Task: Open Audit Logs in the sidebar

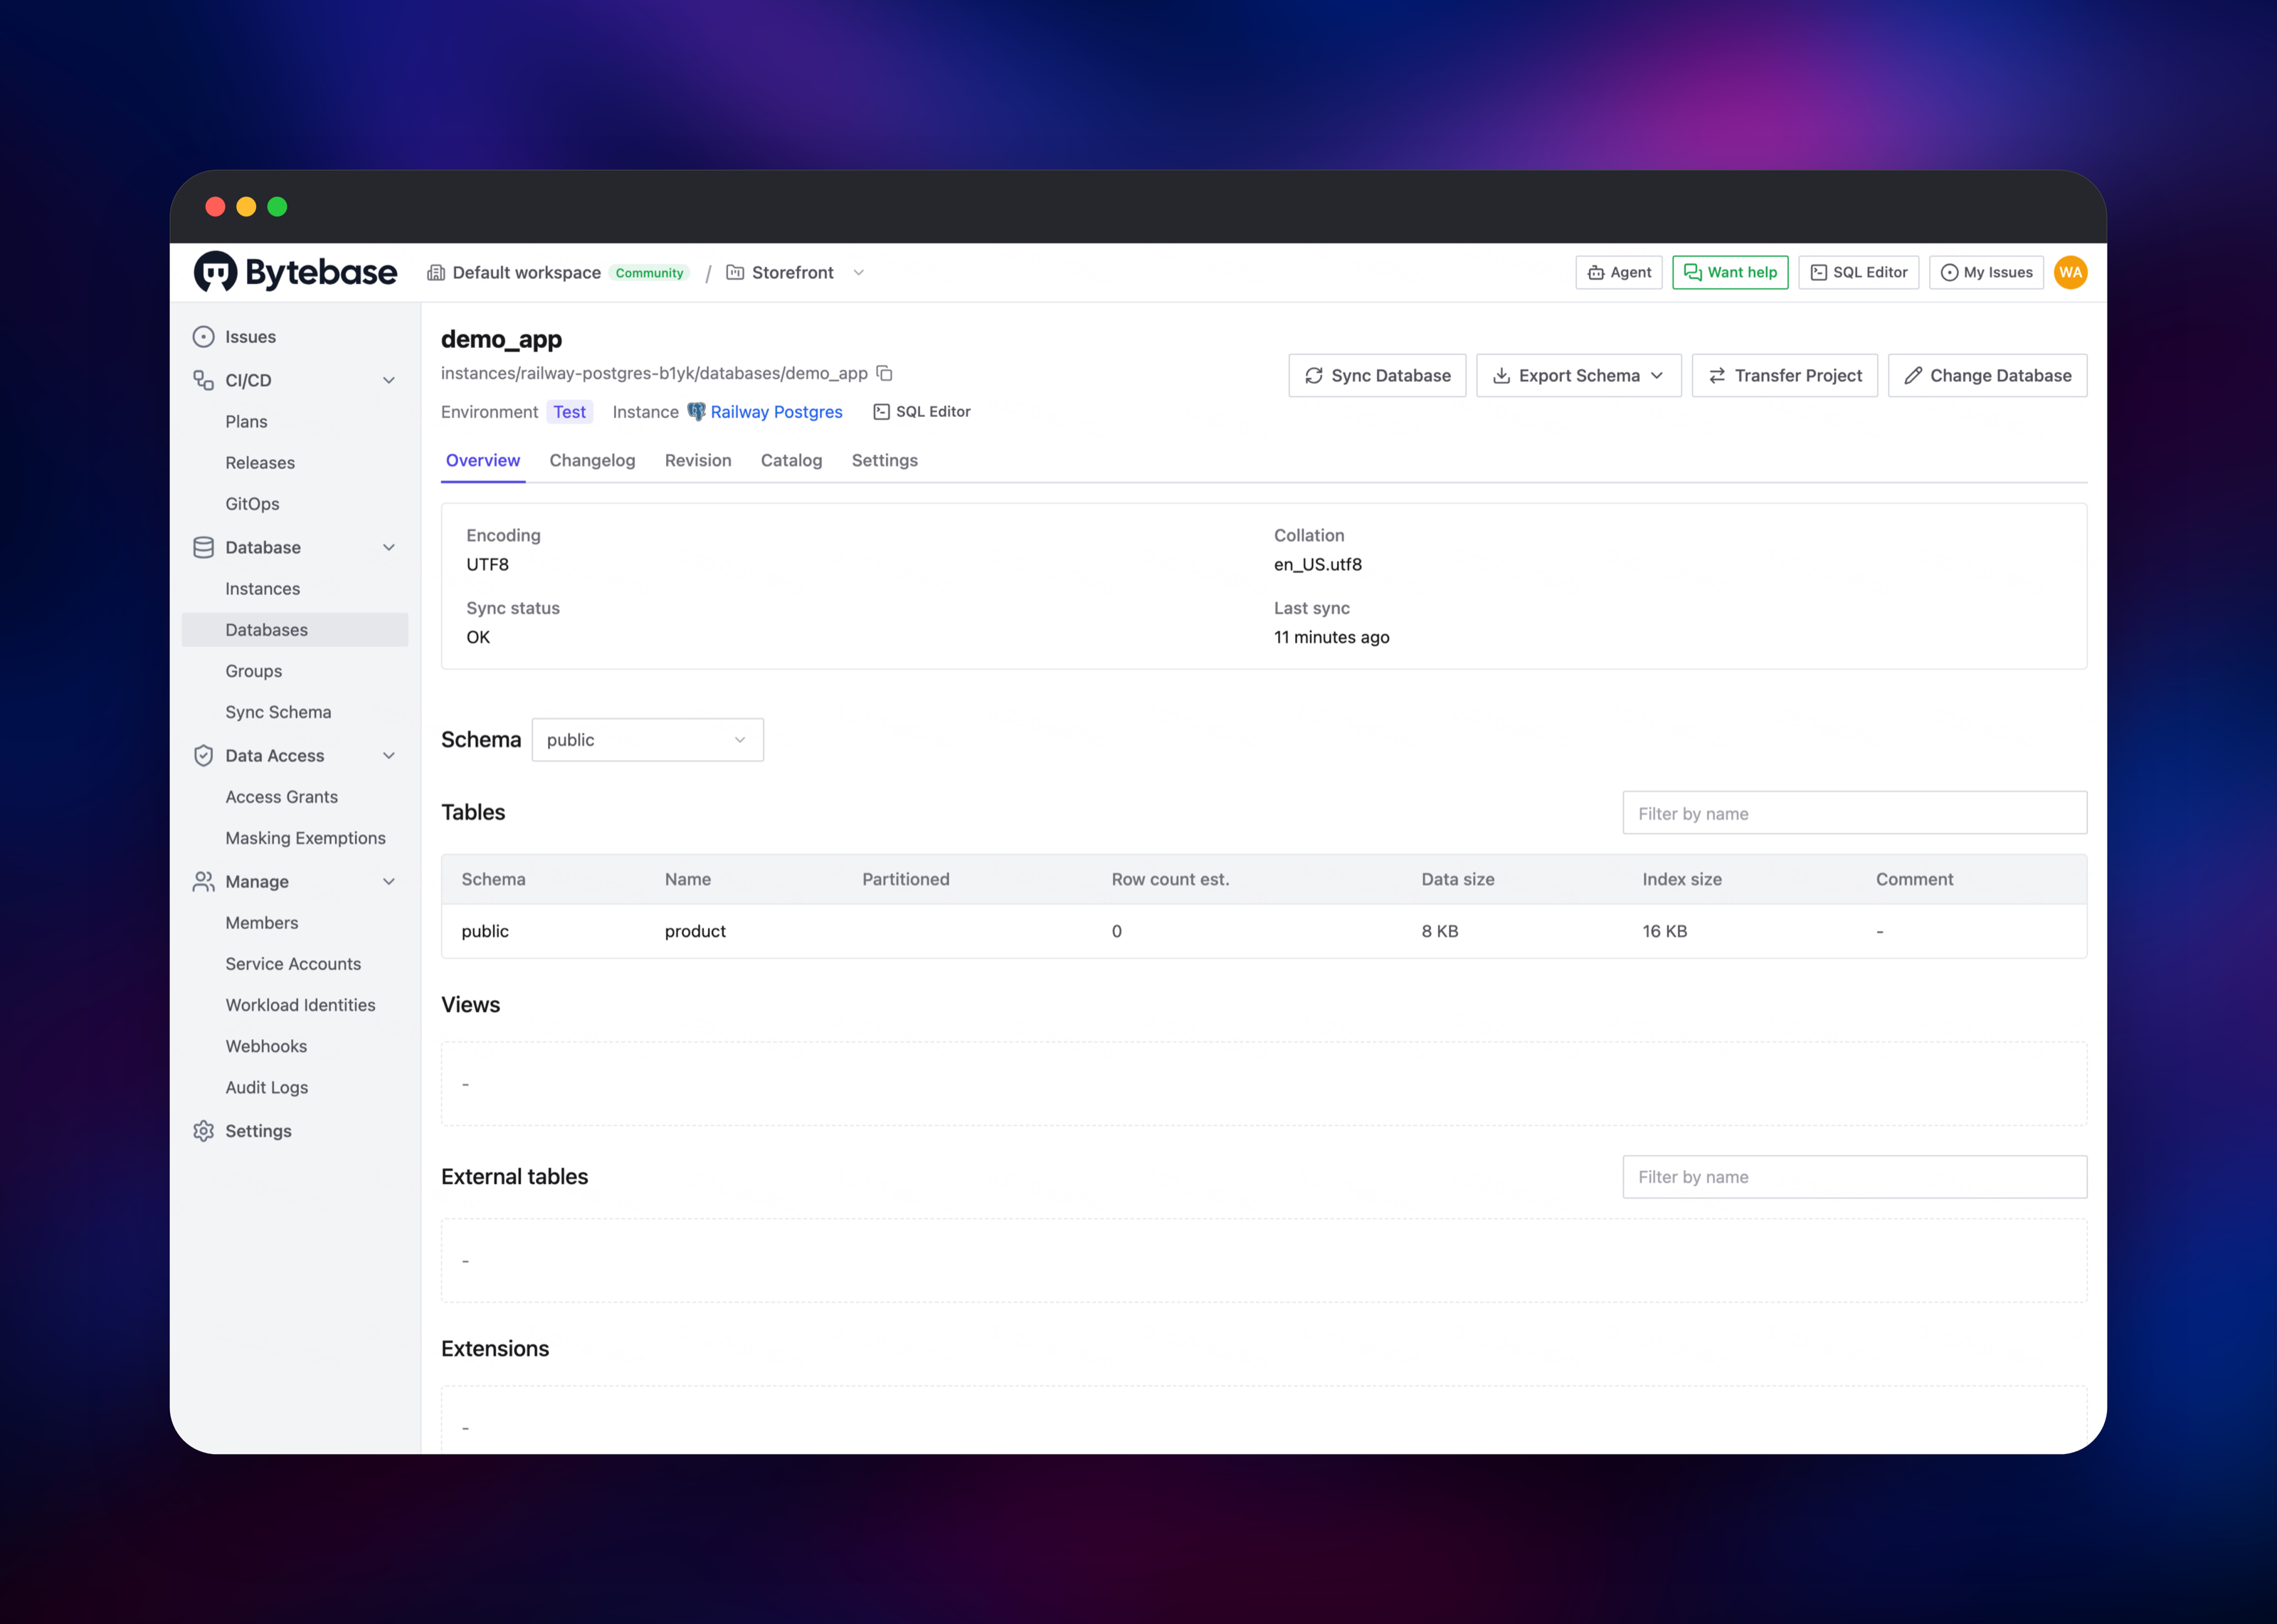Action: pyautogui.click(x=266, y=1087)
